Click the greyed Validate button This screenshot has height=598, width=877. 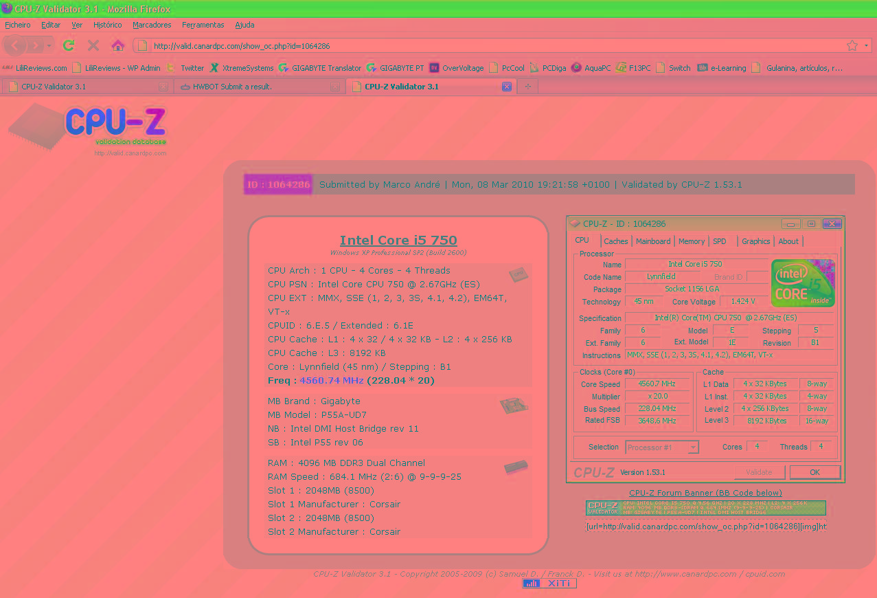pos(759,472)
